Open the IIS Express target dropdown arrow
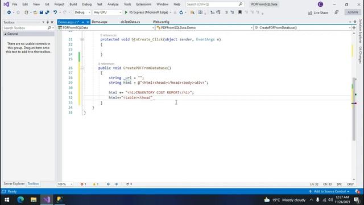 [x=171, y=13]
